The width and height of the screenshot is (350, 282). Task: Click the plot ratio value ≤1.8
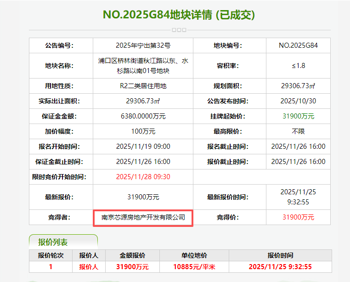tap(298, 66)
